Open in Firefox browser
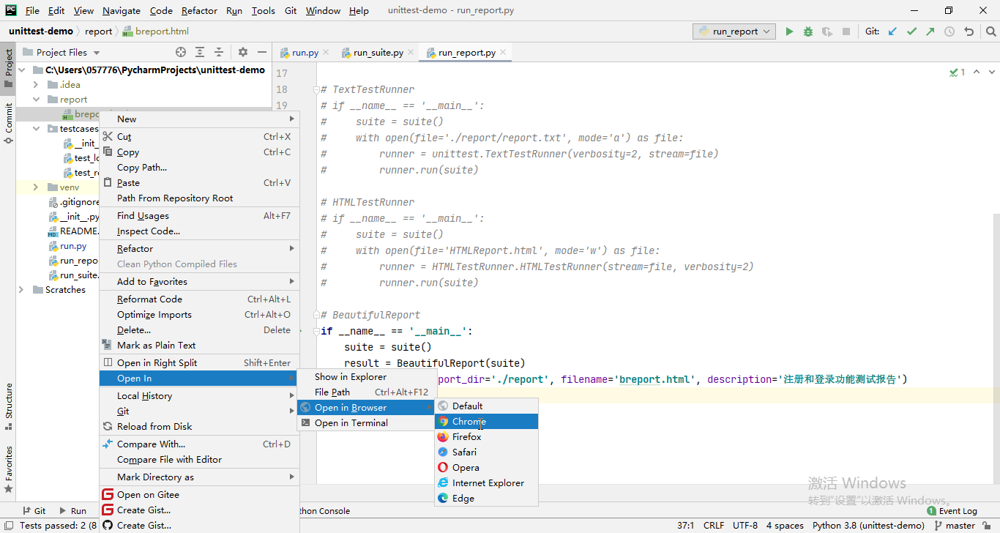Image resolution: width=1000 pixels, height=533 pixels. 486,437
